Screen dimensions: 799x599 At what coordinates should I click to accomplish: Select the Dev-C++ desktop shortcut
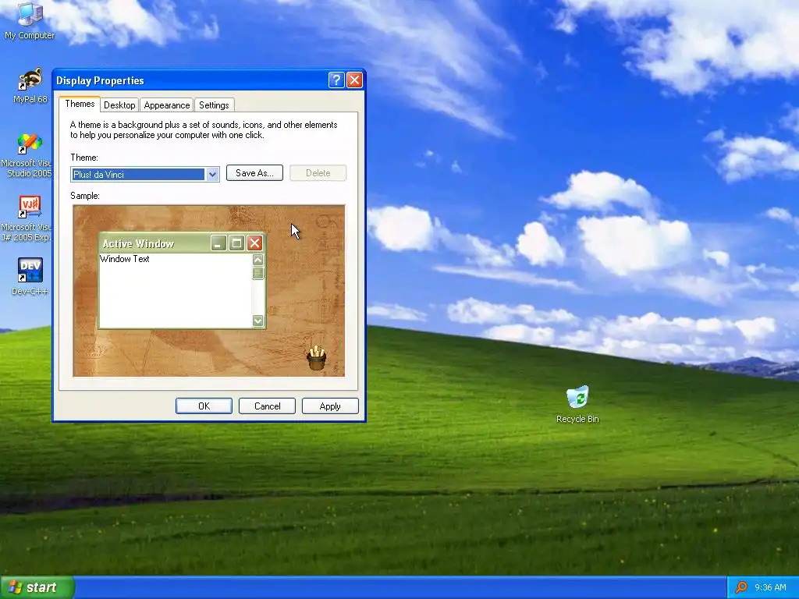30,277
